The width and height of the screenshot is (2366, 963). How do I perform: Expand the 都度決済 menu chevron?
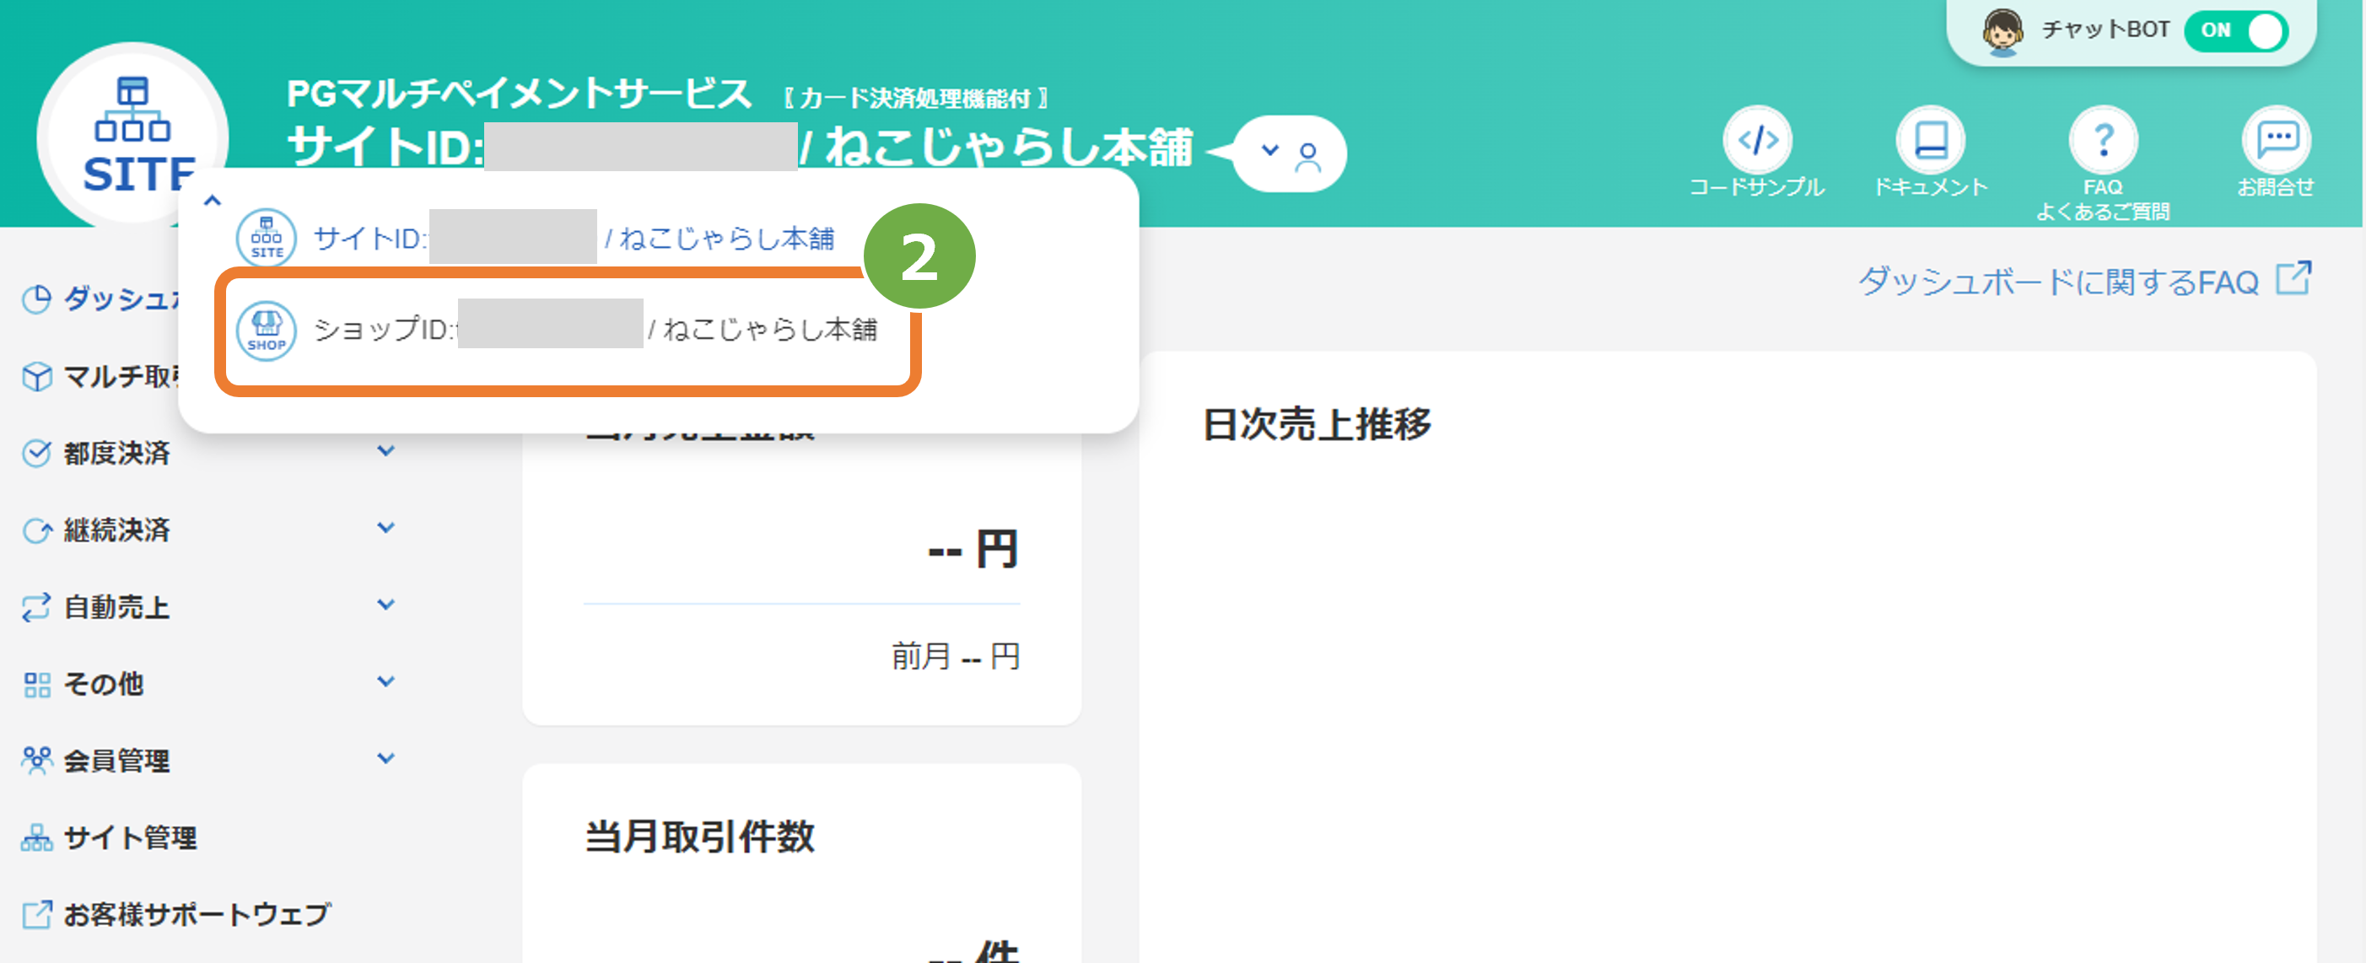385,451
